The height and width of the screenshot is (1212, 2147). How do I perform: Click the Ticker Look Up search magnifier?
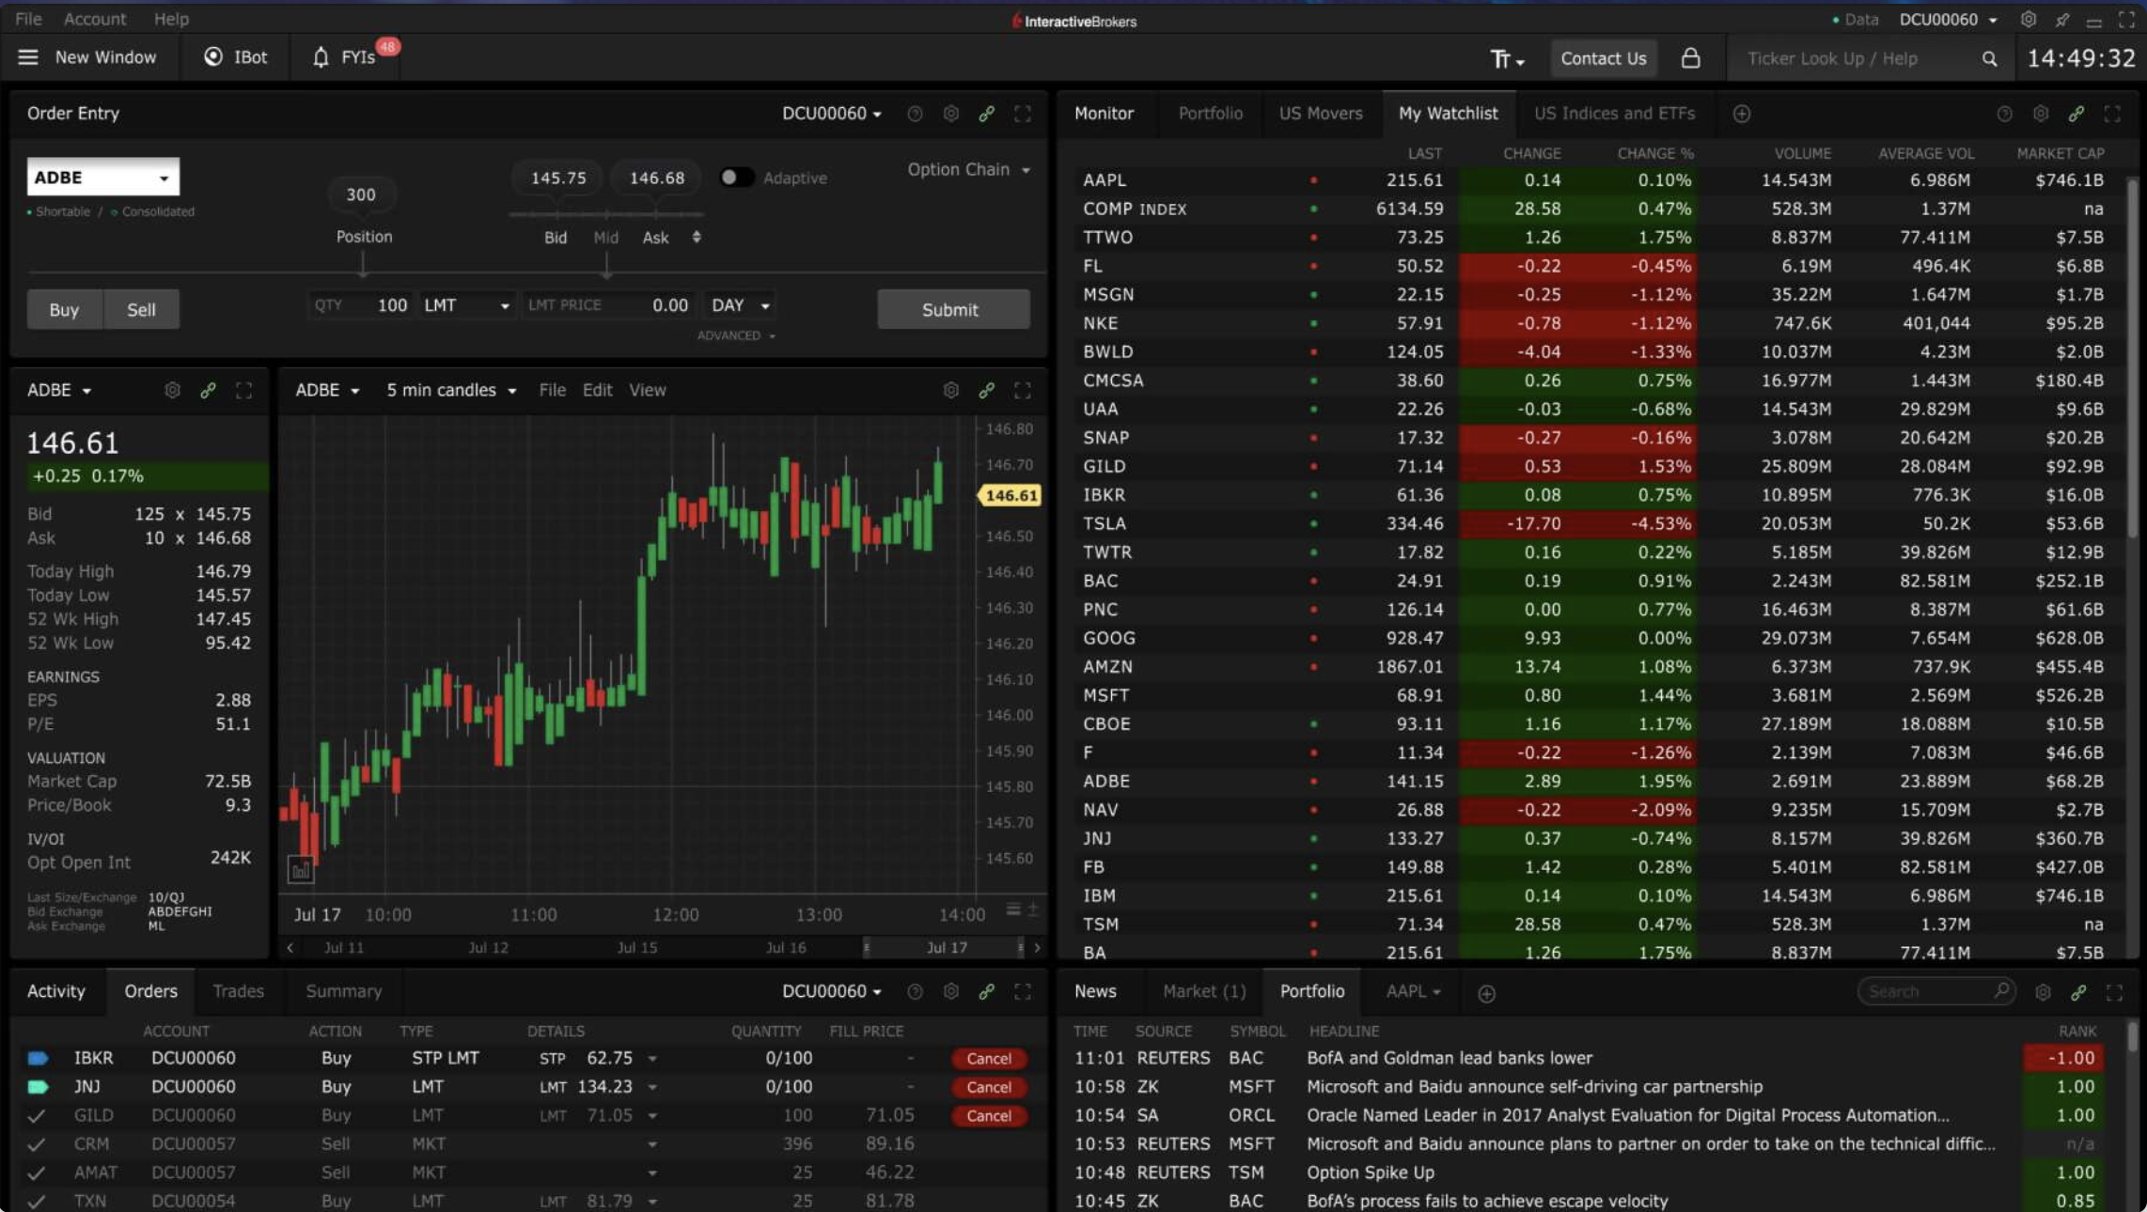(1989, 58)
